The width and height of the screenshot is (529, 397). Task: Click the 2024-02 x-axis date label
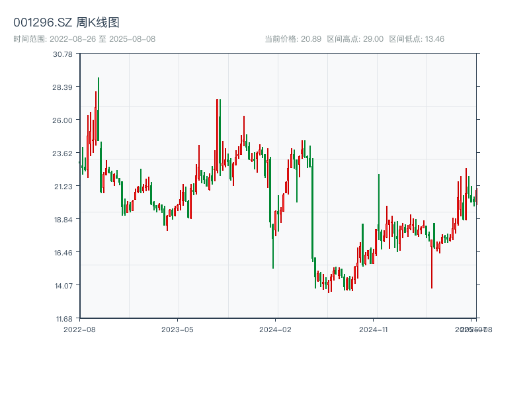276,329
